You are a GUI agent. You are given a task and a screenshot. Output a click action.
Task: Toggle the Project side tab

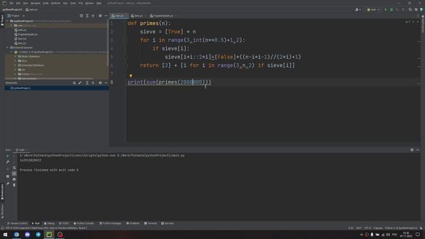pyautogui.click(x=2, y=21)
